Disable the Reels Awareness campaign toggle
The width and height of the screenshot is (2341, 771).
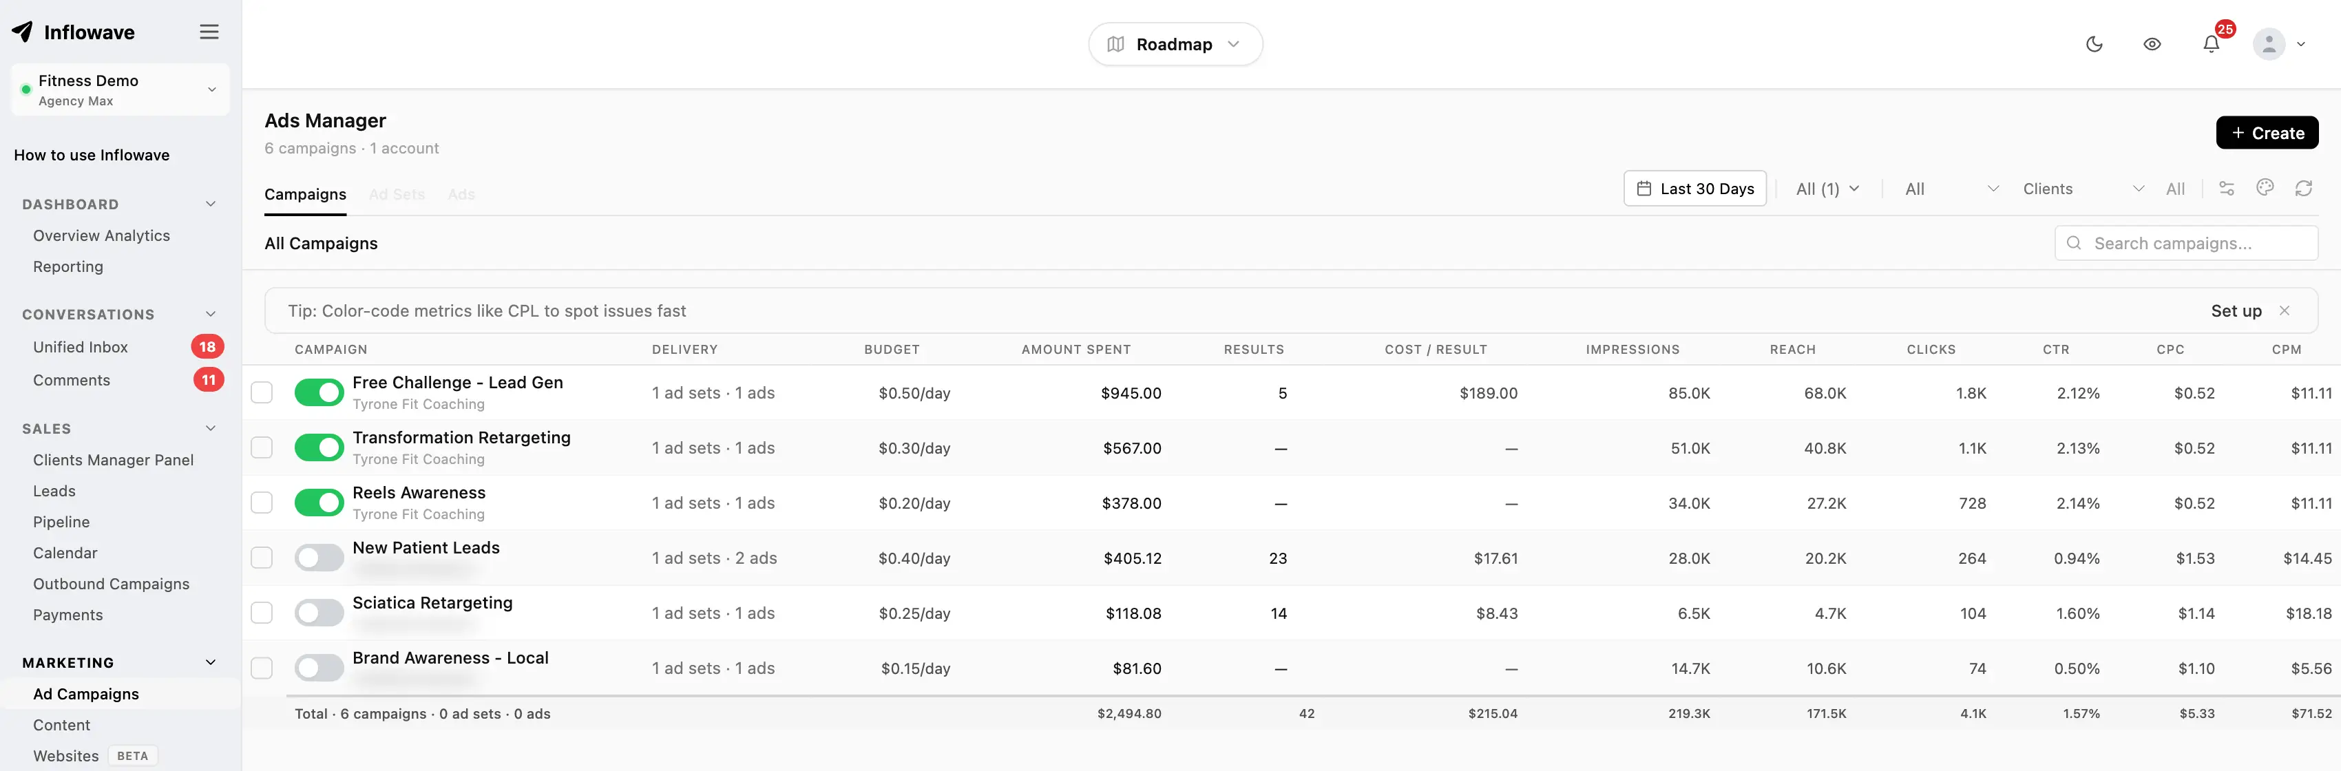(319, 503)
